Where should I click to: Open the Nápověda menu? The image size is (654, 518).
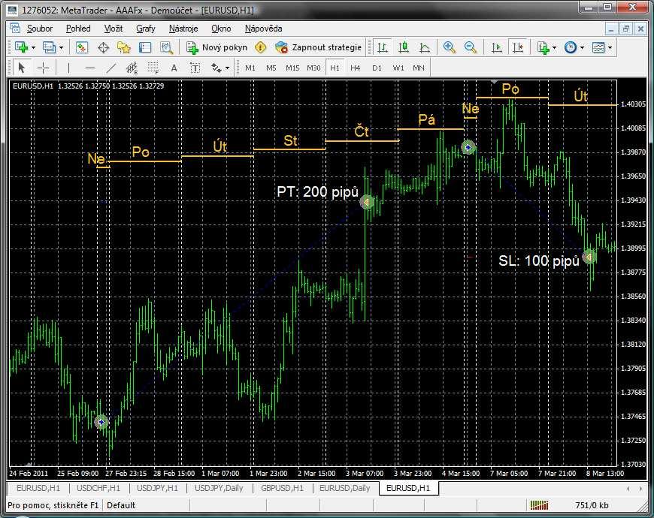click(x=263, y=29)
